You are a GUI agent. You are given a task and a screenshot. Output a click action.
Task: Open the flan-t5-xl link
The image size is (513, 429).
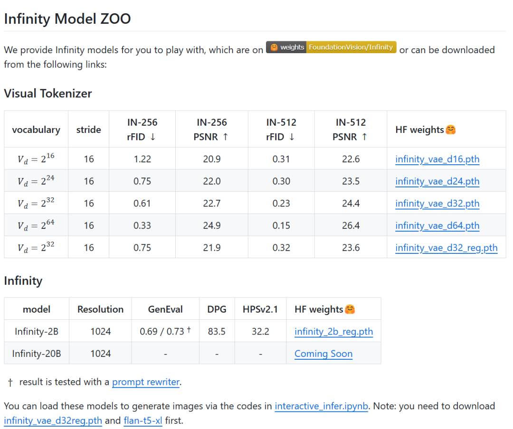pyautogui.click(x=143, y=421)
